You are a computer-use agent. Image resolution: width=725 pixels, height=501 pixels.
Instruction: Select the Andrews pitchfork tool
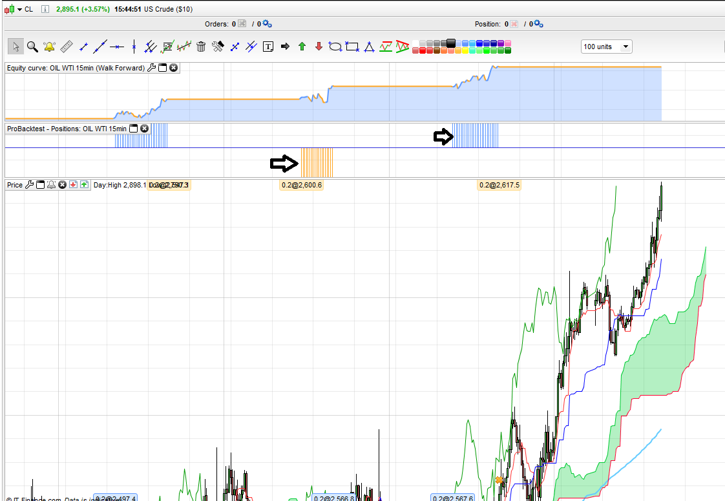[251, 47]
